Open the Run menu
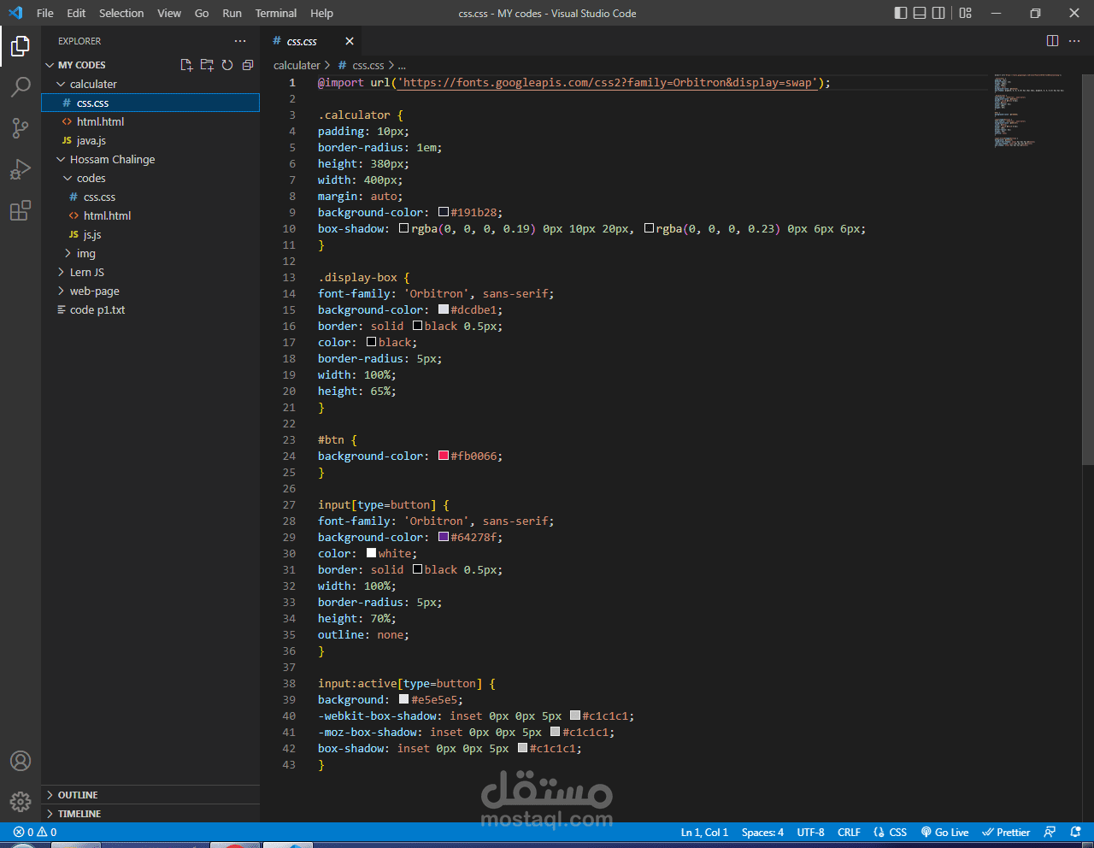 click(232, 13)
